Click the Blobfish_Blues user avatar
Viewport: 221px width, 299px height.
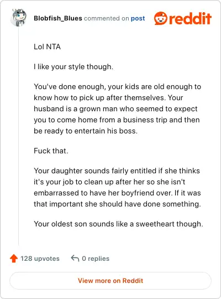point(18,18)
